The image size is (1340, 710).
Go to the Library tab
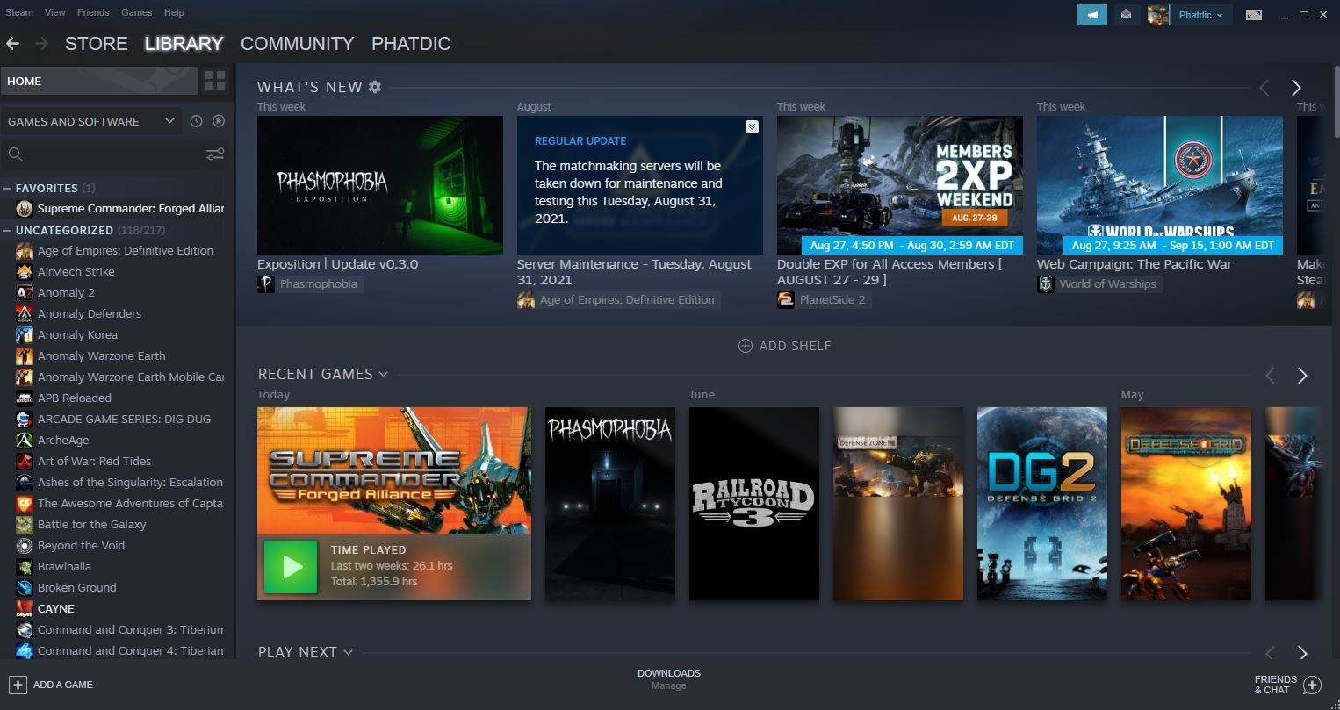click(184, 43)
